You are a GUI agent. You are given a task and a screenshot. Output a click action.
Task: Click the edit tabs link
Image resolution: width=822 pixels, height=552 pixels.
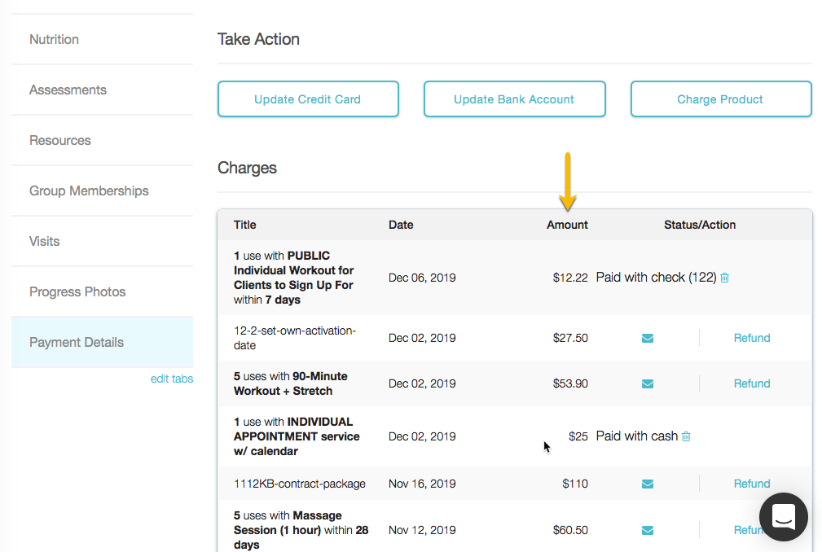pyautogui.click(x=172, y=379)
